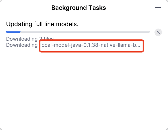Cancel the Updating full line models task
The height and width of the screenshot is (130, 168).
[158, 32]
